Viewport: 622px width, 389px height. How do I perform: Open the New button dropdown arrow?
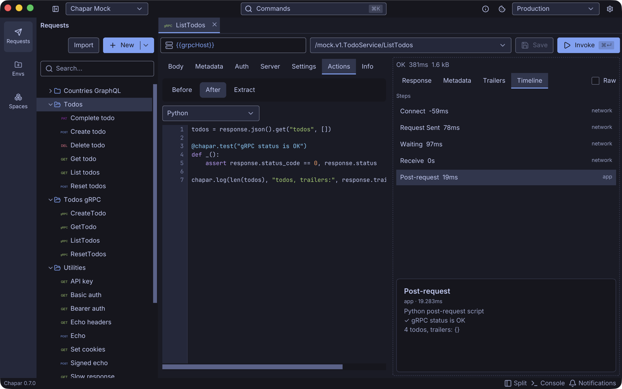pyautogui.click(x=147, y=45)
